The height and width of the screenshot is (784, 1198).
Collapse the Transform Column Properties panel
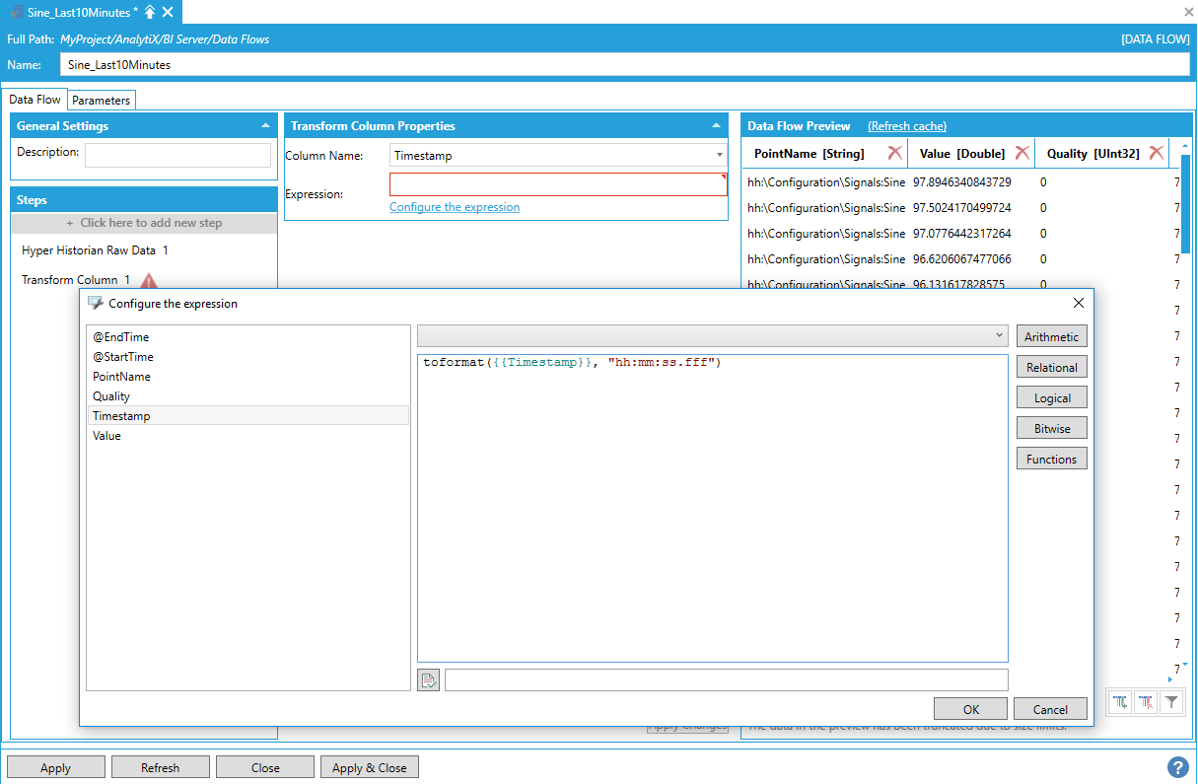[x=716, y=126]
